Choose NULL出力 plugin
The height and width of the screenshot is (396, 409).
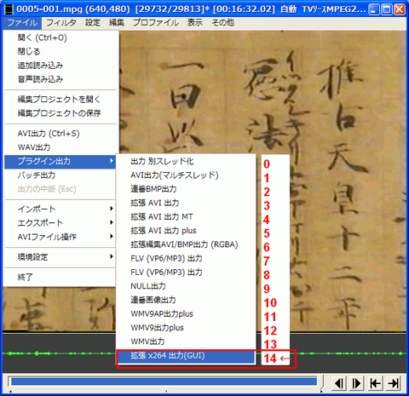tap(186, 286)
